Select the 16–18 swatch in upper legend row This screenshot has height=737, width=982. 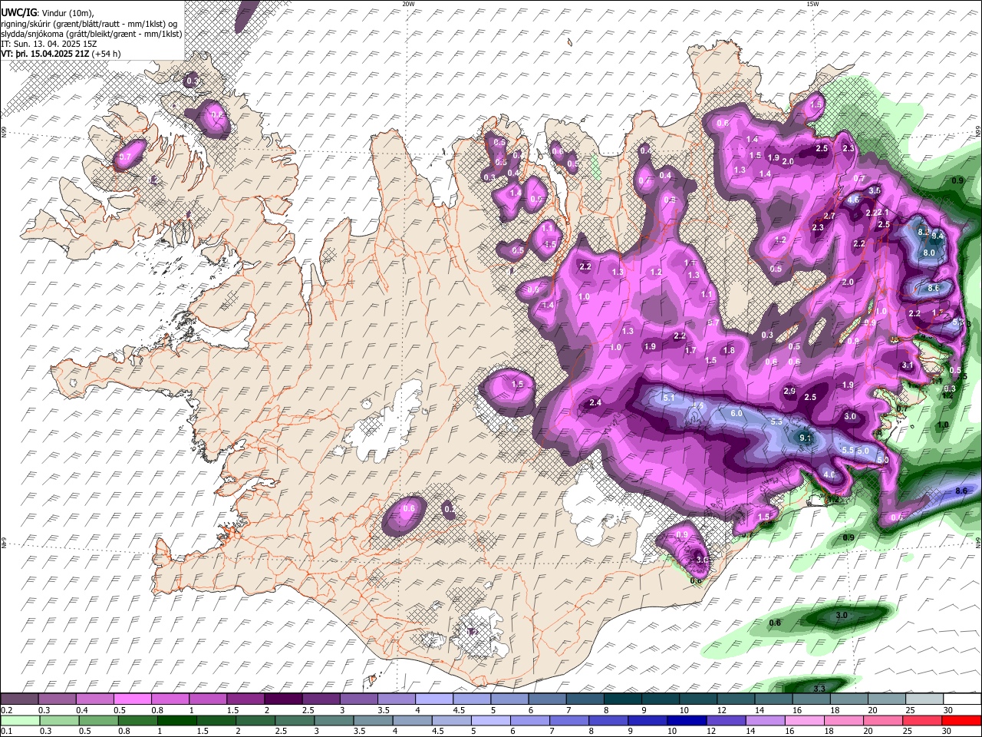click(x=812, y=699)
